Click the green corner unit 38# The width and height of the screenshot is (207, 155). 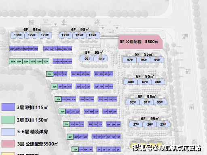point(66,124)
